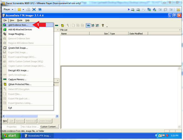Open the Mode menu
The image size is (183, 140).
19,20
